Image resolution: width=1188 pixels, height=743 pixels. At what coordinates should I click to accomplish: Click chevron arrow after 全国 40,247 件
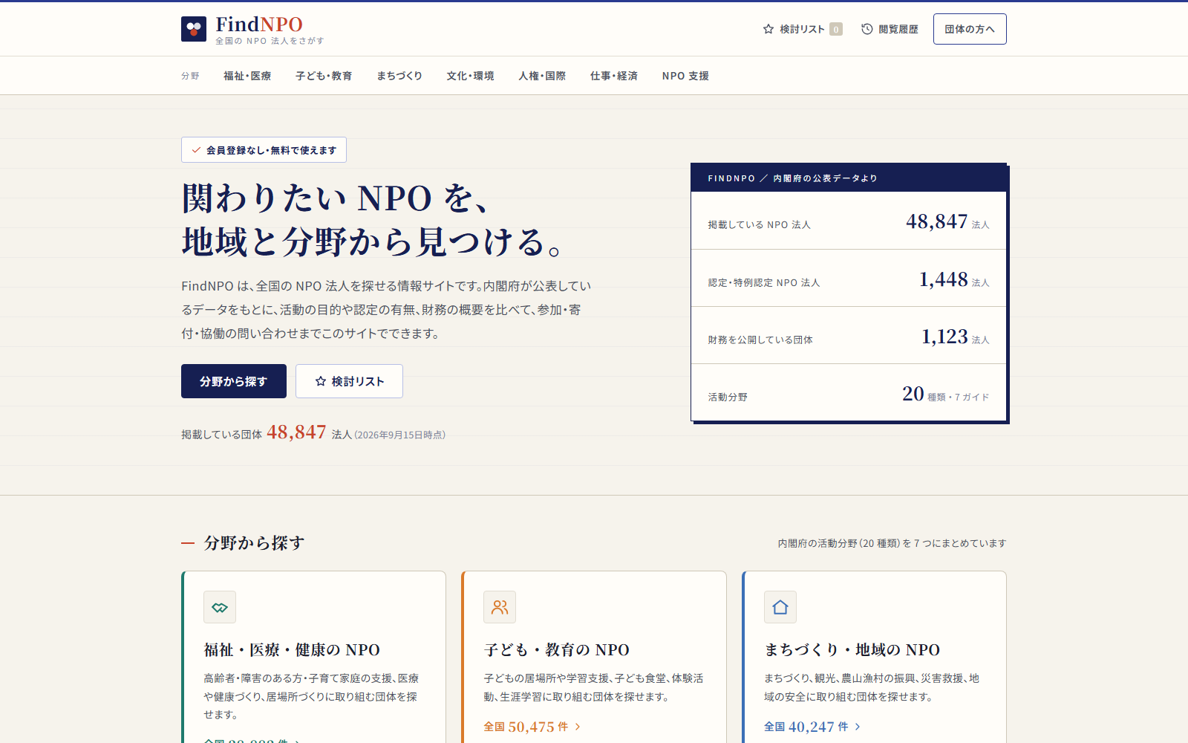(x=858, y=727)
